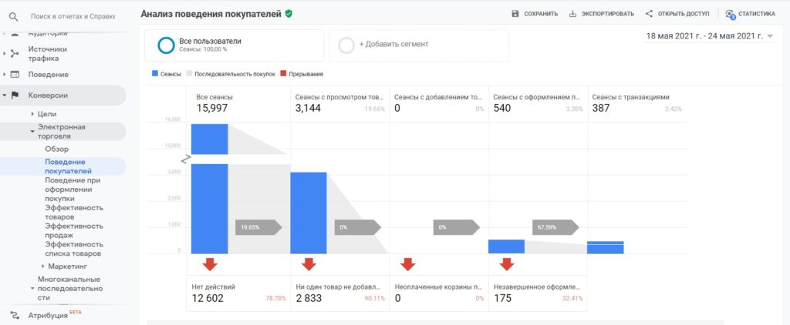Open the Statistics insights icon
Screen dimensions: 790x325
730,14
